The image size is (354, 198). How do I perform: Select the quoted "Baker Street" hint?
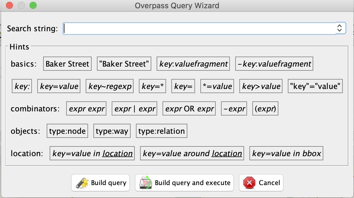click(x=124, y=64)
